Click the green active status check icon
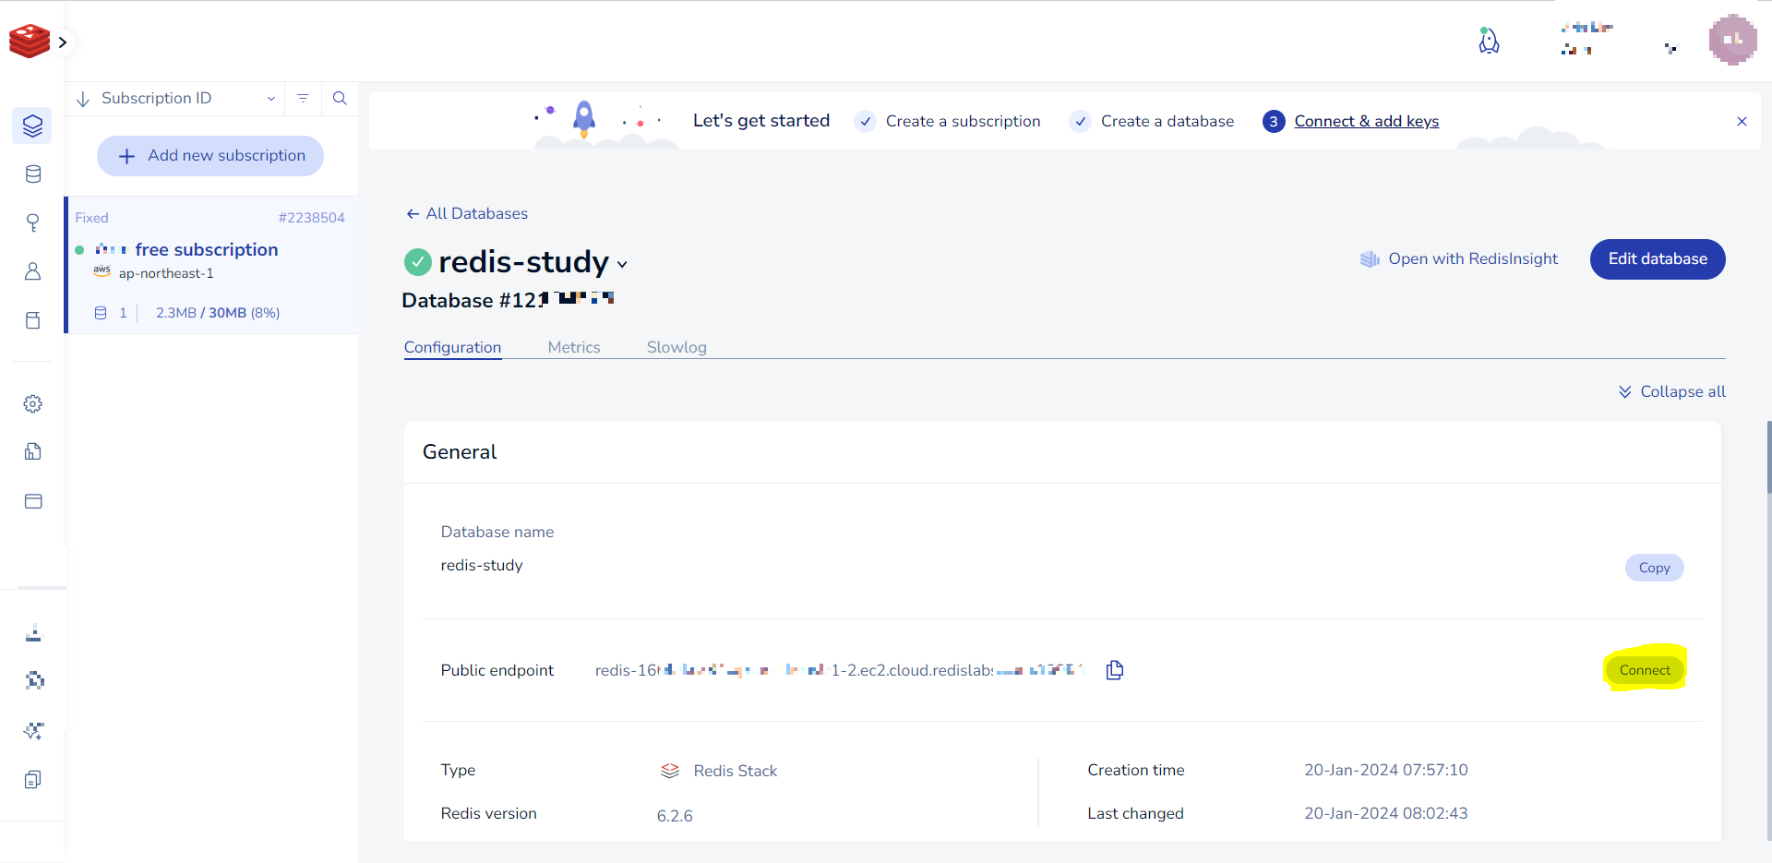 point(418,262)
